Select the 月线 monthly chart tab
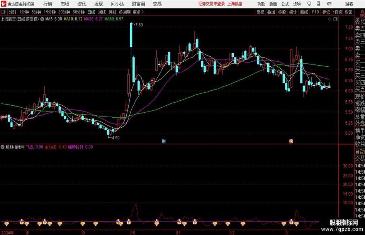The width and height of the screenshot is (365, 235). (x=113, y=12)
